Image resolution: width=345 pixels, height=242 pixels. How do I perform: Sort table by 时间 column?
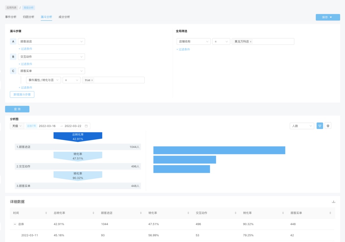pos(46,213)
